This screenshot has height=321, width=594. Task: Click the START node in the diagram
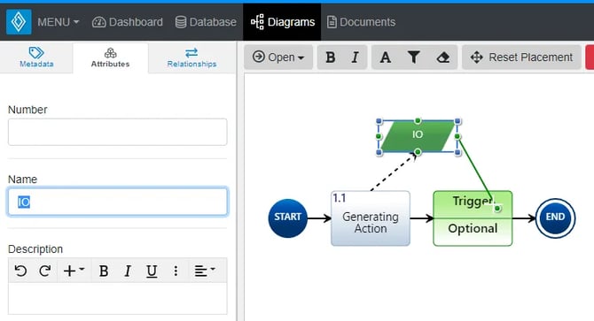pos(288,218)
